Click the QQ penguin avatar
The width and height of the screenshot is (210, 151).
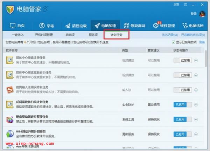coord(202,14)
